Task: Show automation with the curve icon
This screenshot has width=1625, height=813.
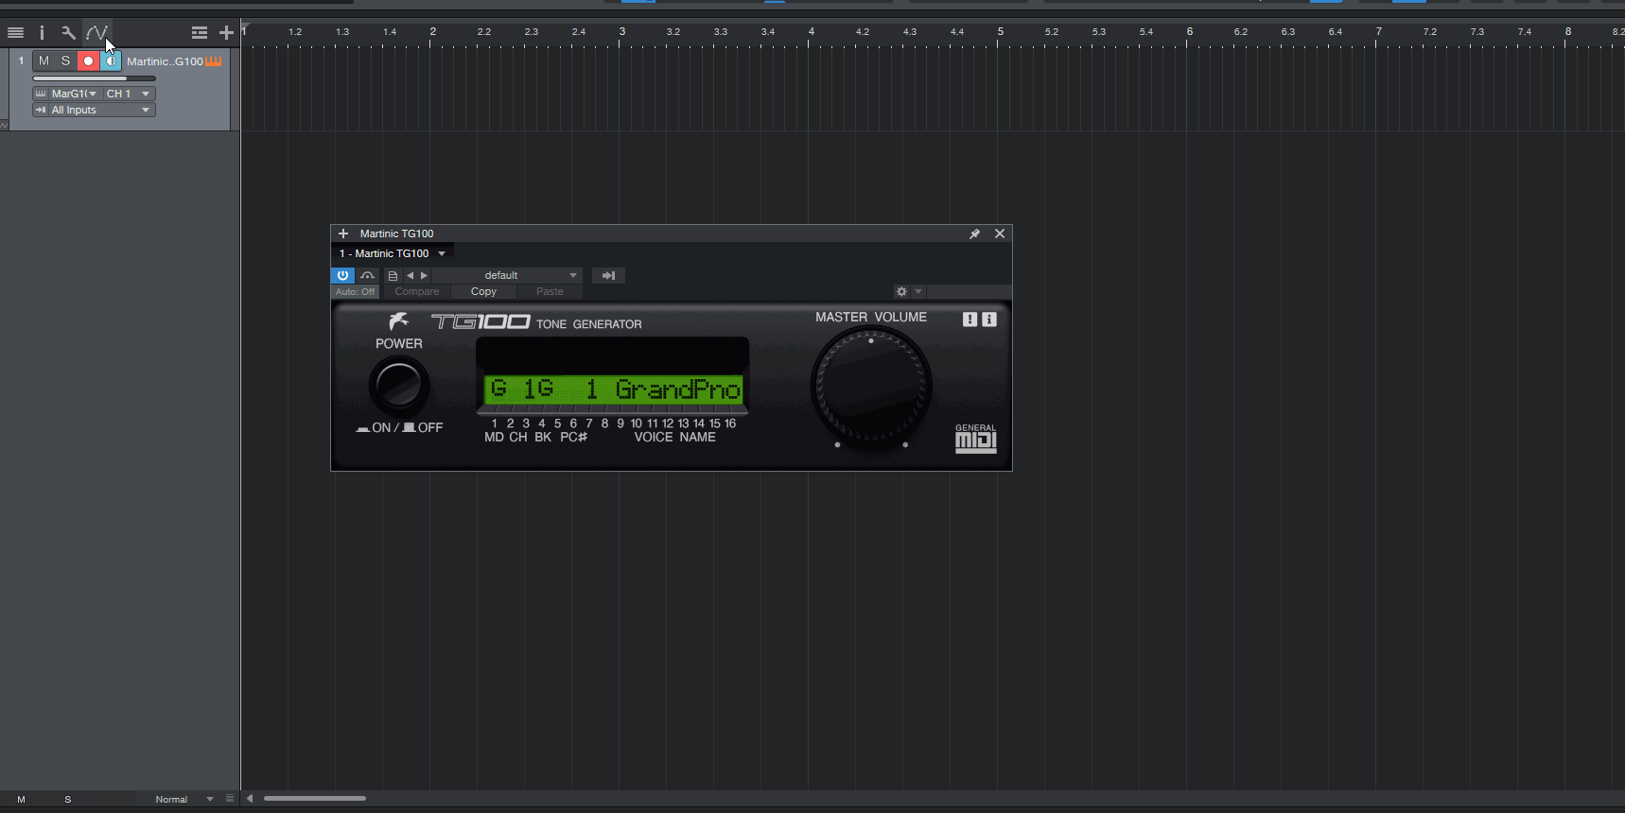Action: 96,32
